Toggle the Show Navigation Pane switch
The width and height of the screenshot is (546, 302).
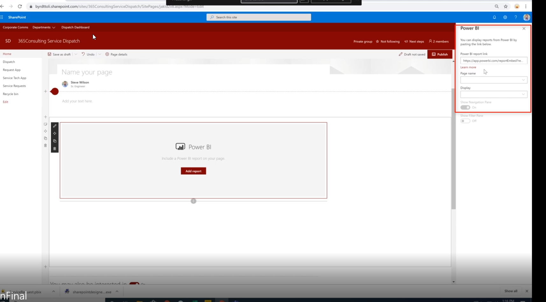465,107
